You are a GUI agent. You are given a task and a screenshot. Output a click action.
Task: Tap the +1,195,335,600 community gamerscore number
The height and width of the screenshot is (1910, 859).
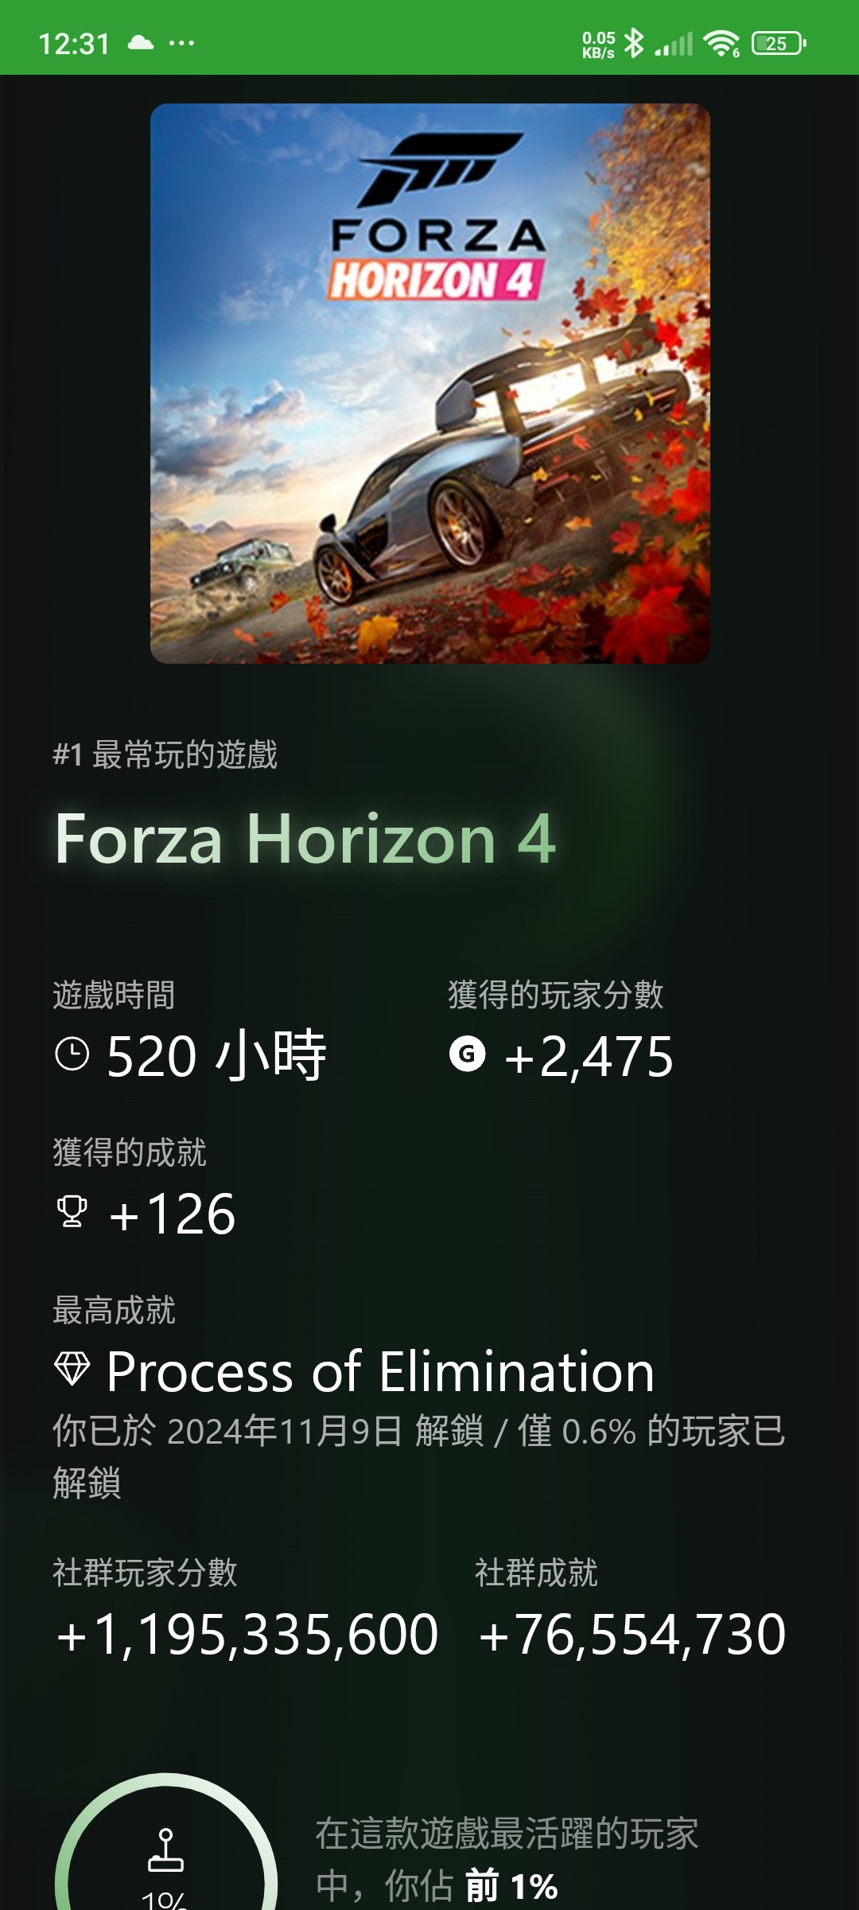(247, 1635)
